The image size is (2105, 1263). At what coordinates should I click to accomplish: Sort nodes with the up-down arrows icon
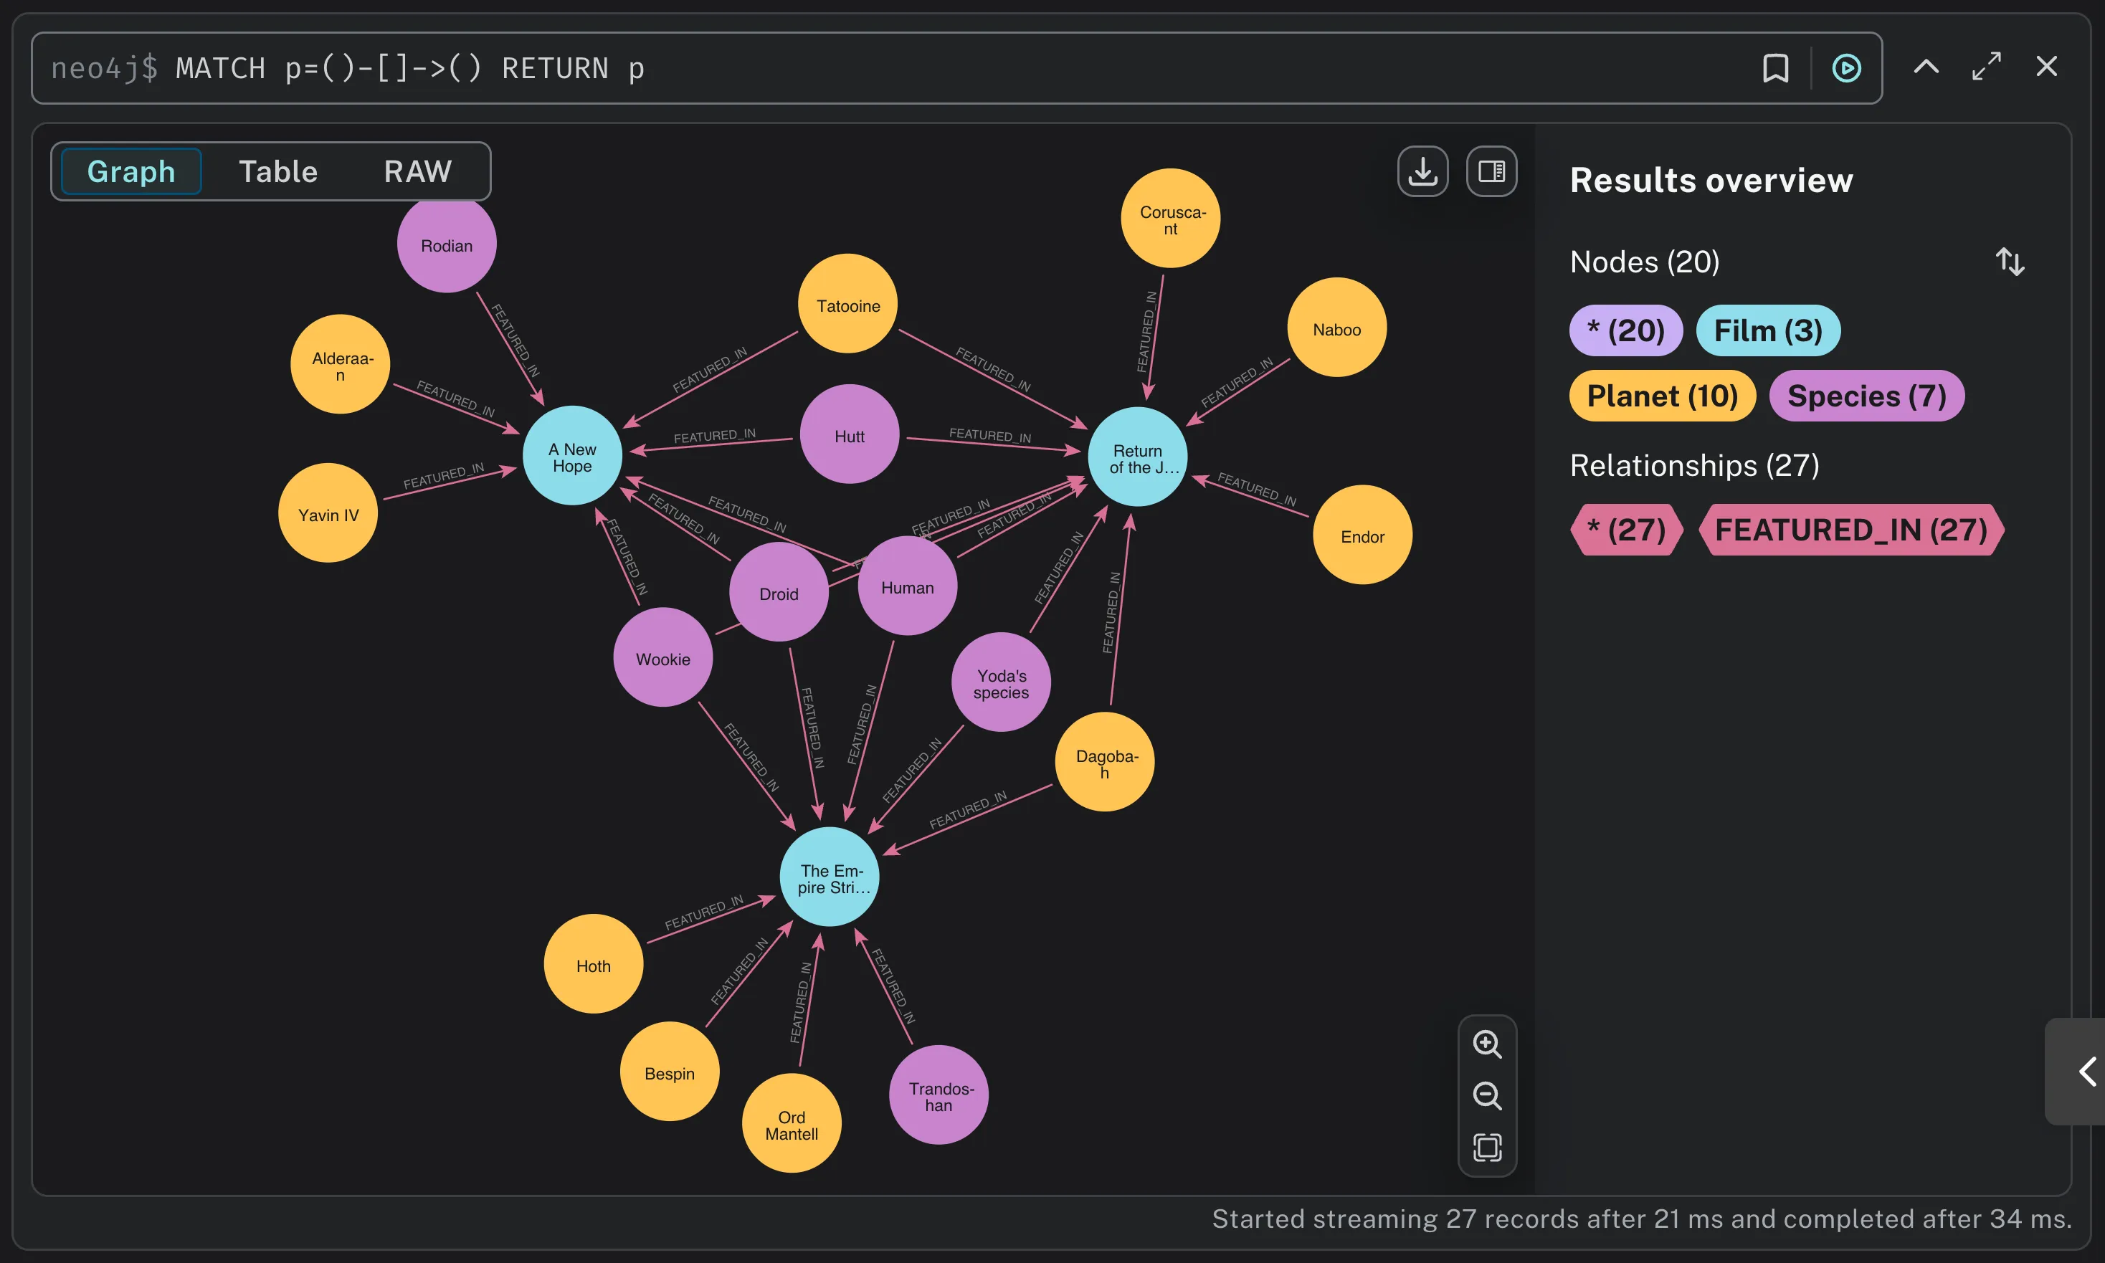point(2010,262)
